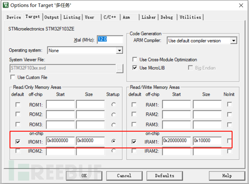Click the IROM1 Start address field
The width and height of the screenshot is (249, 184).
[60, 141]
